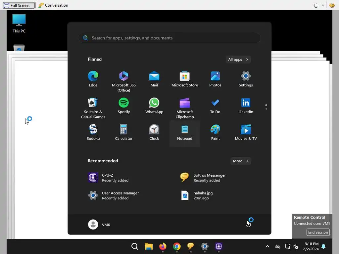The image size is (339, 254).
Task: Go to next pinned apps page dots
Action: pos(266,107)
